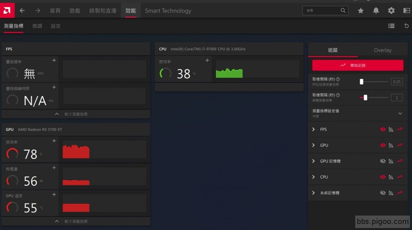Add the 耗電量 metric with plus
This screenshot has width=412, height=230.
click(54, 168)
